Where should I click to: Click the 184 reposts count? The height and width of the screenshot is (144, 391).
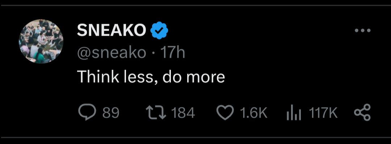[183, 113]
